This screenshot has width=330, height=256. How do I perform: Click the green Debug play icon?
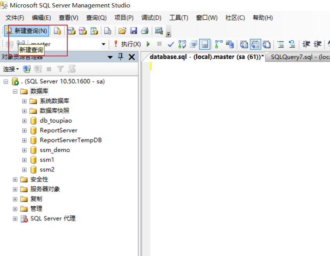point(148,44)
